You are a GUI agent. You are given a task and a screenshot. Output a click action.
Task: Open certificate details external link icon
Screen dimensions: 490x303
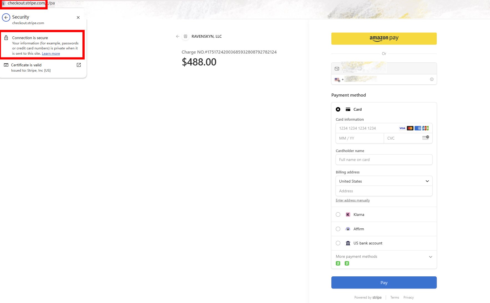(x=79, y=65)
